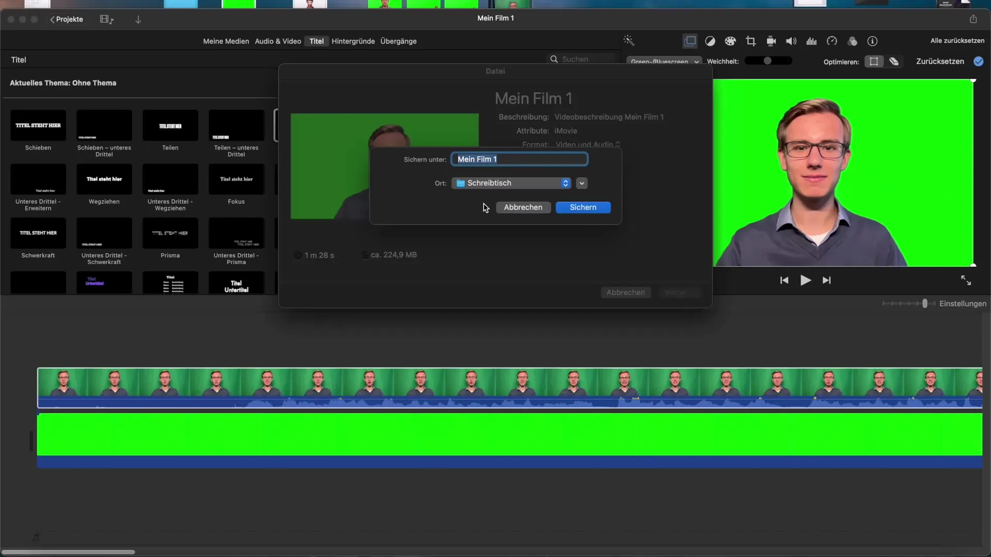Click Abbrechen in the Datei export dialog
The width and height of the screenshot is (991, 557).
click(626, 292)
